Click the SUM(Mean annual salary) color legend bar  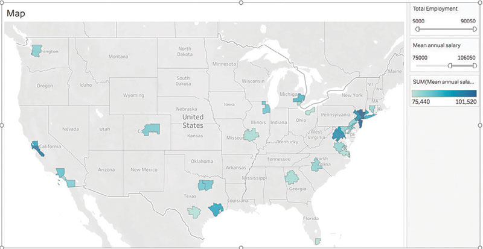(x=444, y=93)
